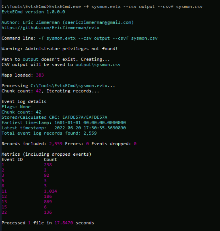
Task: Select the Maps loaded value 383
Action: click(x=40, y=75)
